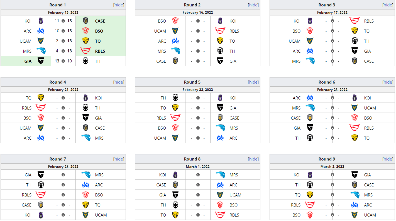Image resolution: width=396 pixels, height=221 pixels.
Task: Click the MRS logo in Round 7
Action: [x=85, y=175]
